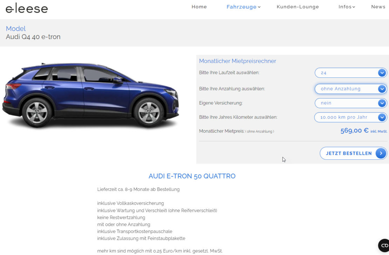This screenshot has height=255, width=389.
Task: Open the Eigene Versicherung dropdown
Action: click(x=351, y=103)
